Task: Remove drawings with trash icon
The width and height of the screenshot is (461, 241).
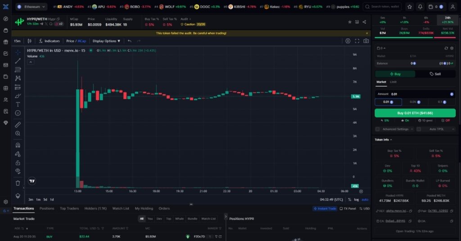Action: coord(18,183)
